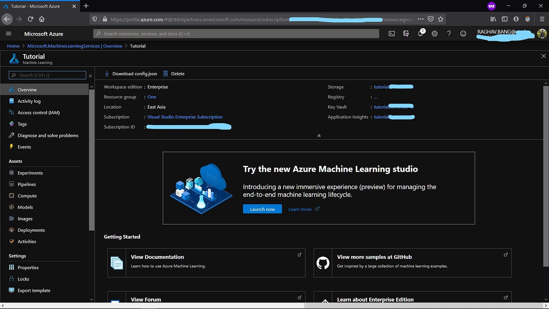Open the feedback smiley icon
549x309 pixels.
pos(463,34)
